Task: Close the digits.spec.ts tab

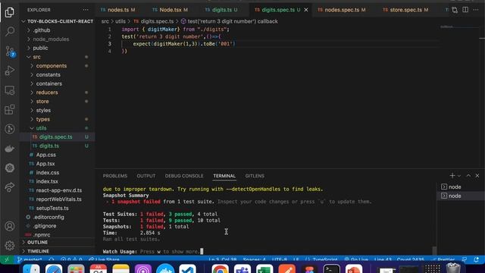Action: click(306, 10)
